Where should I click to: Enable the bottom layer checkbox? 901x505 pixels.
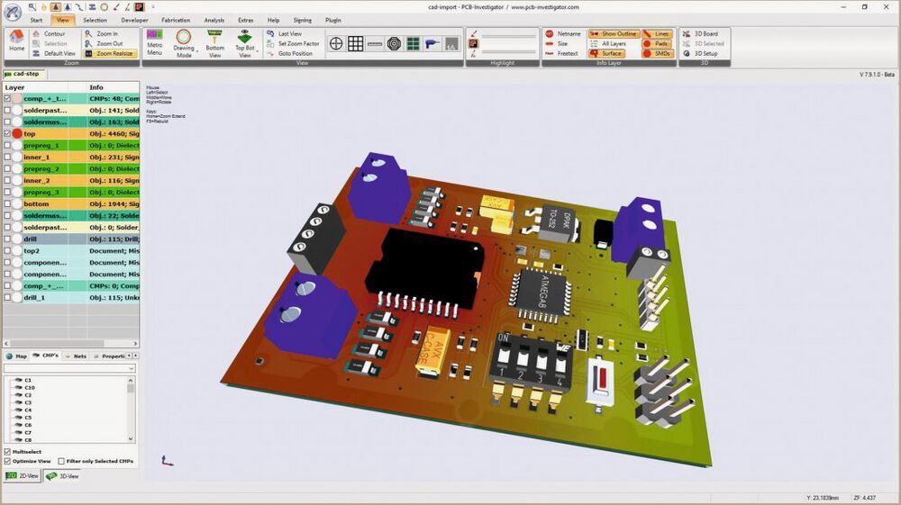[x=7, y=203]
